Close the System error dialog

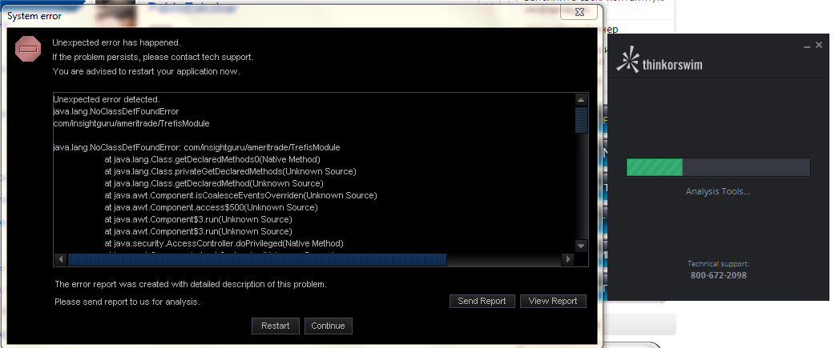pos(581,12)
